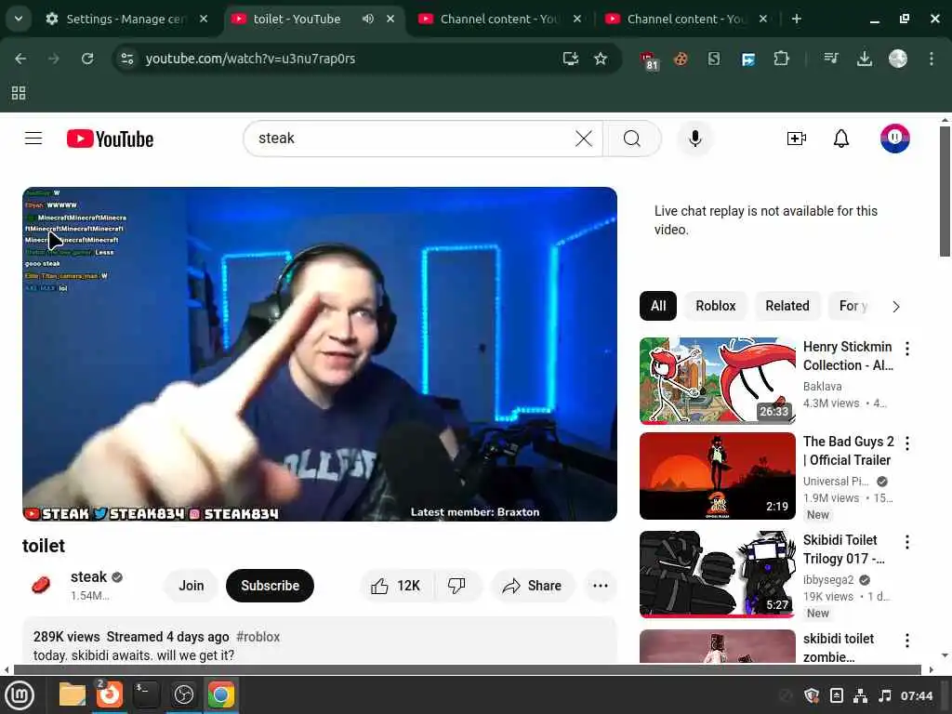Switch to the last Channel content tab
Screen dimensions: 952x714
(687, 19)
